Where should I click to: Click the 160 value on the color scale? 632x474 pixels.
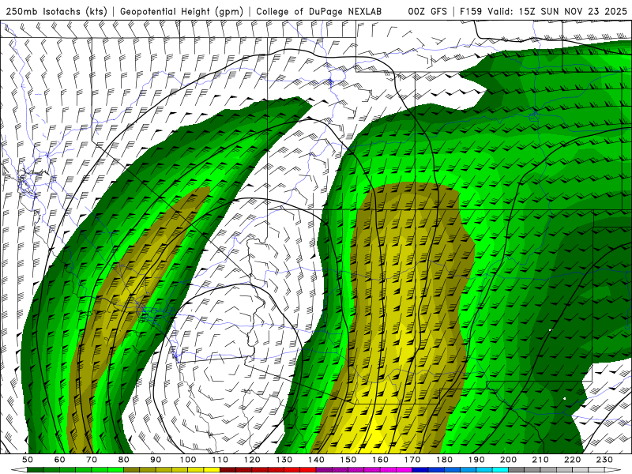(x=380, y=460)
